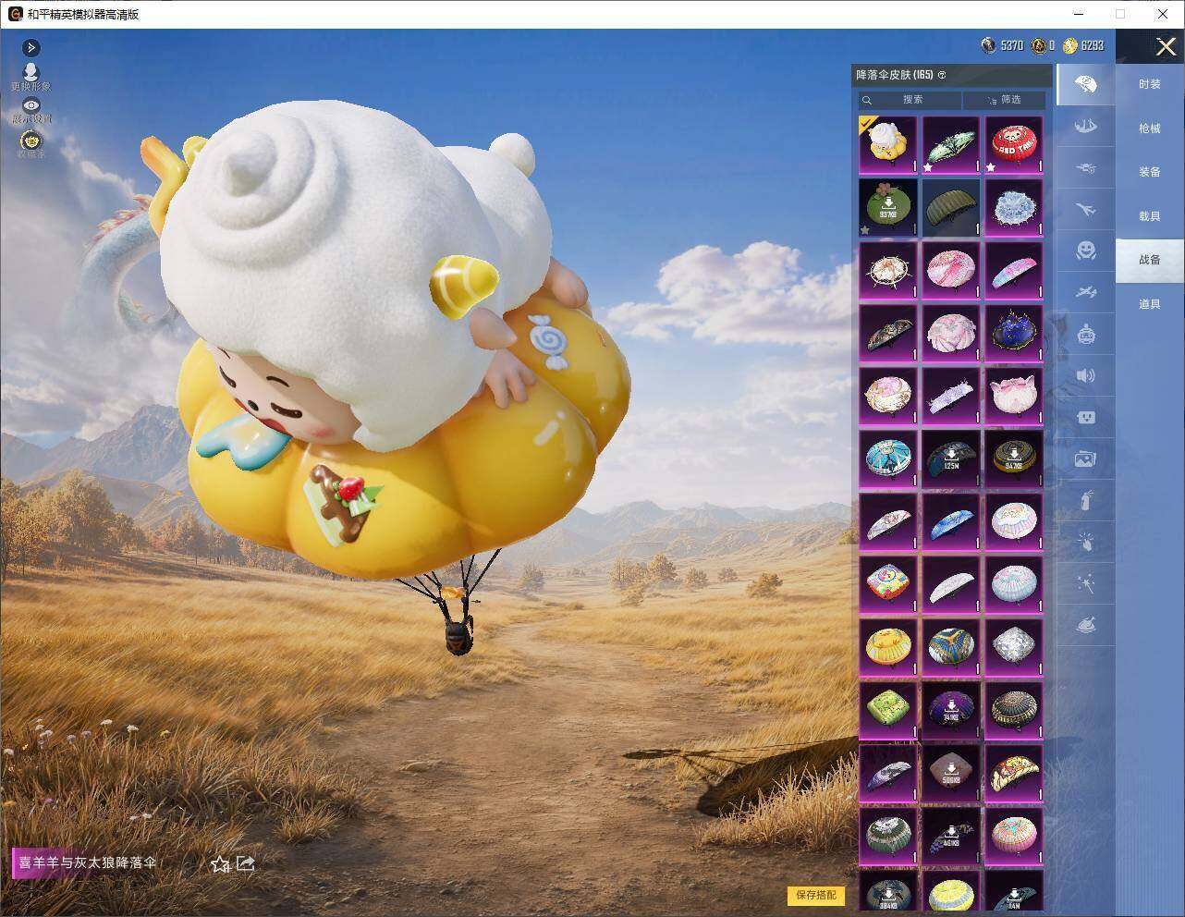Switch to the 装备 tab
This screenshot has height=917, width=1185.
[x=1150, y=172]
